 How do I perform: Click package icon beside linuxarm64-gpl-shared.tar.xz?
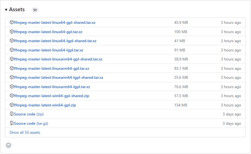tap(12, 59)
